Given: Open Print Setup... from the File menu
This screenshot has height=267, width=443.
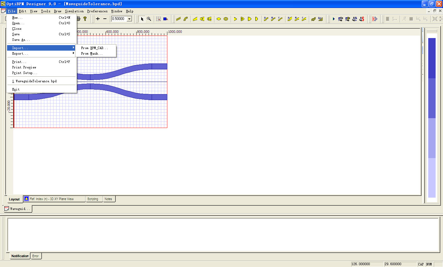Looking at the screenshot, I should [42, 73].
